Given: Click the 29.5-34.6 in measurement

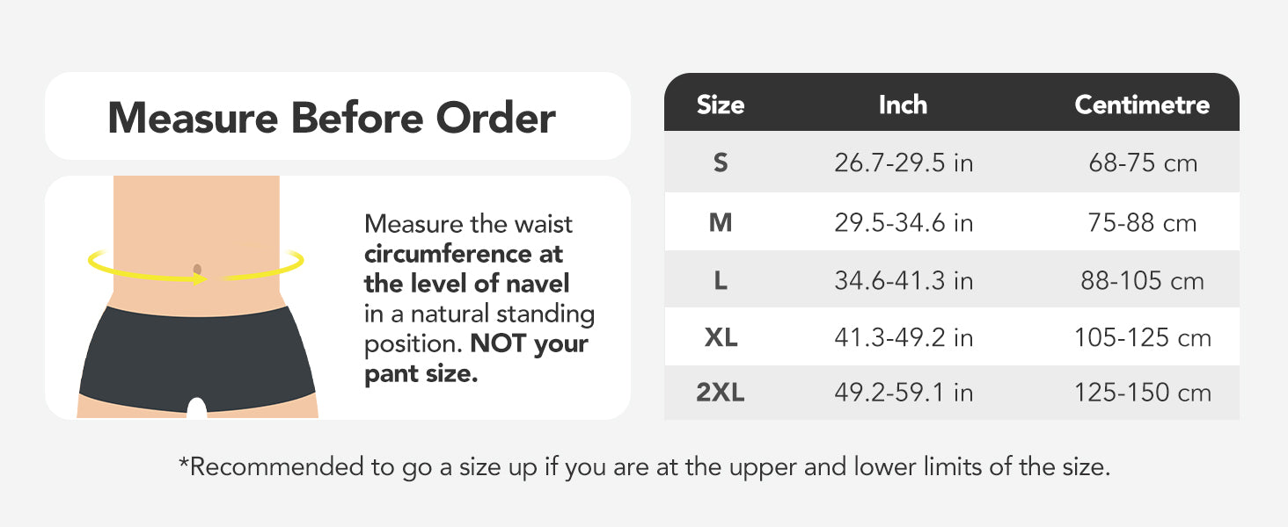Looking at the screenshot, I should click(904, 223).
